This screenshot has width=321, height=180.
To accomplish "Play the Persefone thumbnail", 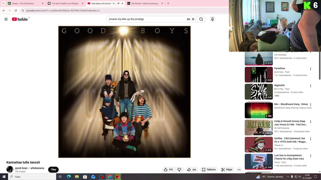I will coord(259,74).
